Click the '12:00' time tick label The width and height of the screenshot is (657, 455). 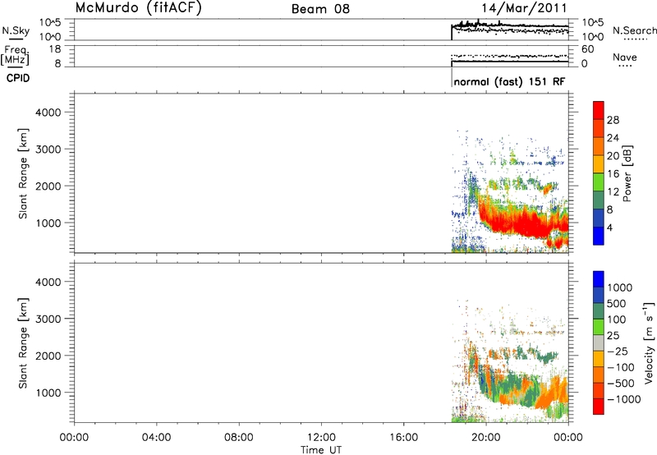pyautogui.click(x=321, y=438)
